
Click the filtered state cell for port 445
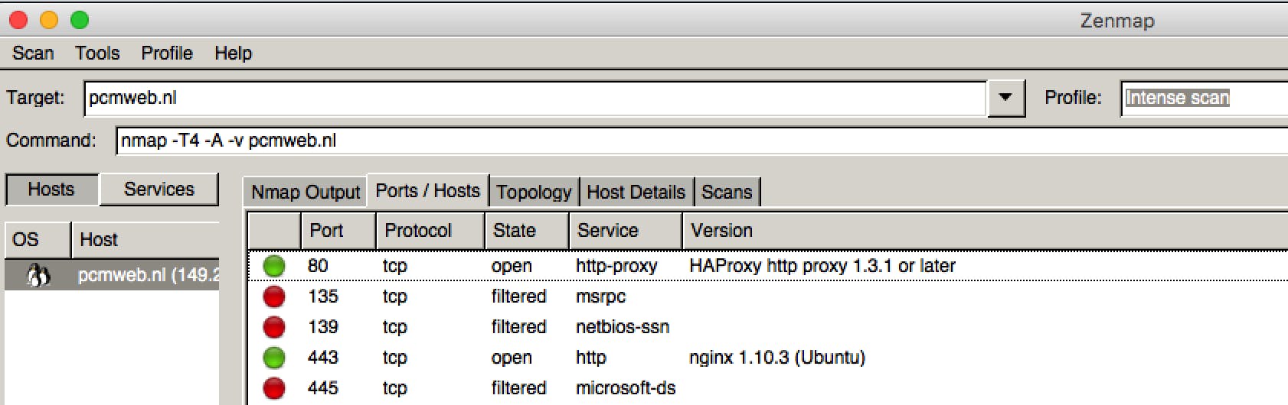(518, 388)
